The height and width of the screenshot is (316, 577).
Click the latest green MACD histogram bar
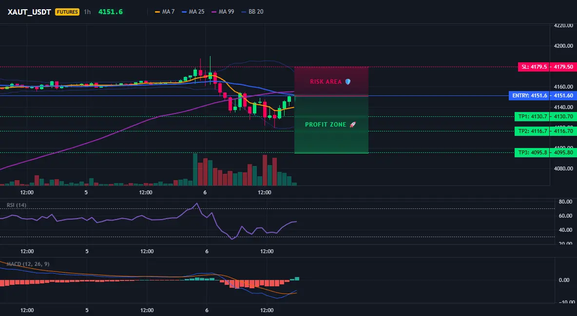(x=297, y=279)
